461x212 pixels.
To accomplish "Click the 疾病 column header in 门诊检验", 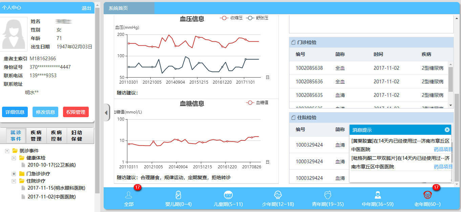I will 426,54.
